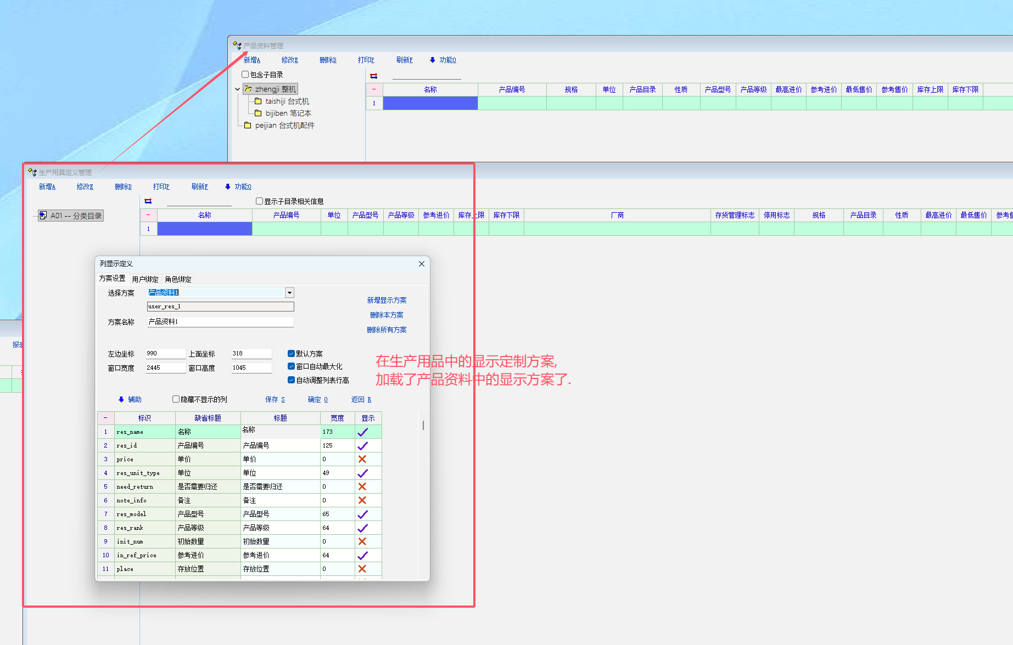Click the 生产用品定义管理 window title icon

click(x=32, y=172)
